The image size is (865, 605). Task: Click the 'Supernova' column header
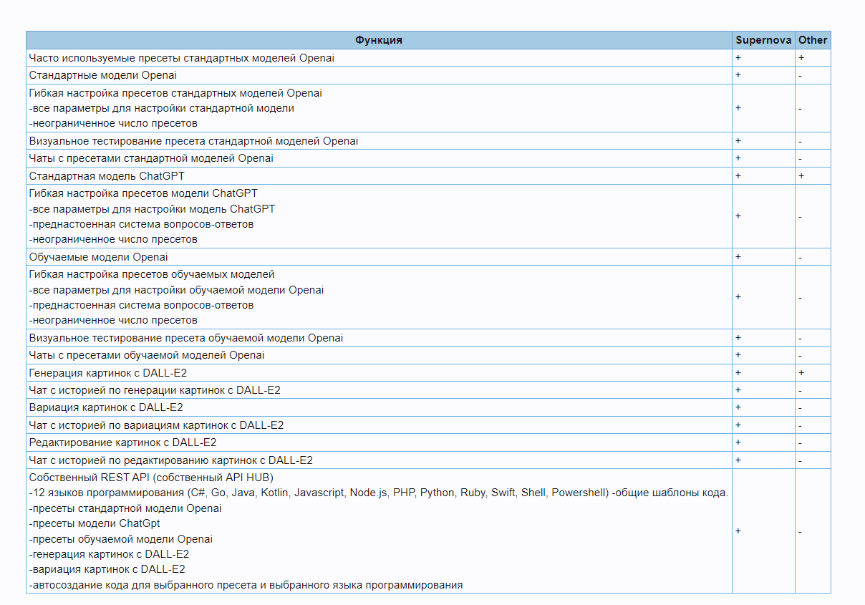point(763,40)
